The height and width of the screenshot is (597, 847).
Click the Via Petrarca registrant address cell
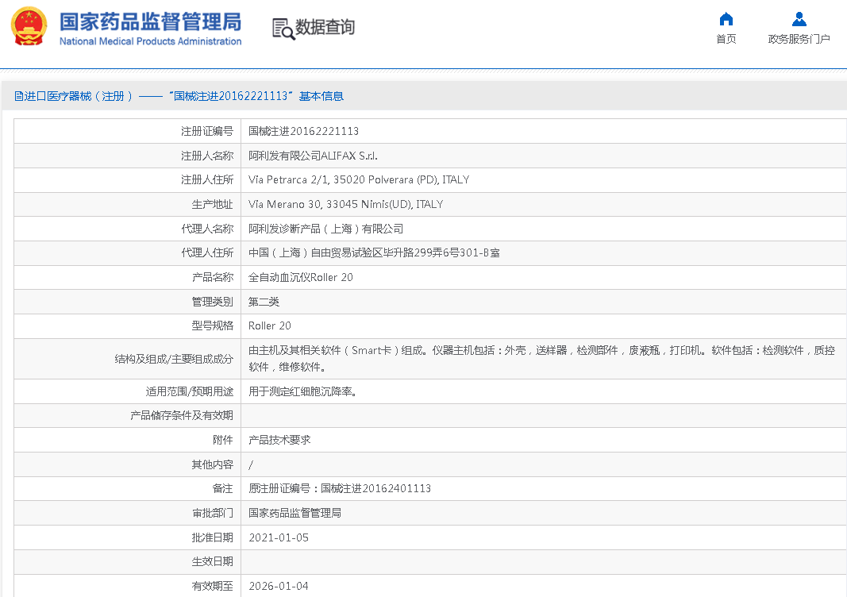(358, 179)
